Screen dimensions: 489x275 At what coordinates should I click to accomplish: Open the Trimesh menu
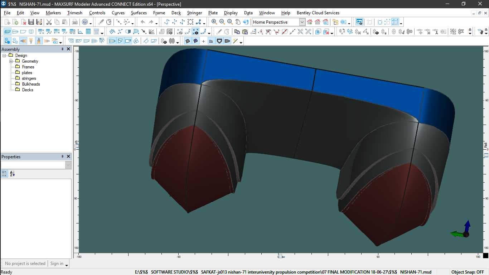tap(75, 13)
